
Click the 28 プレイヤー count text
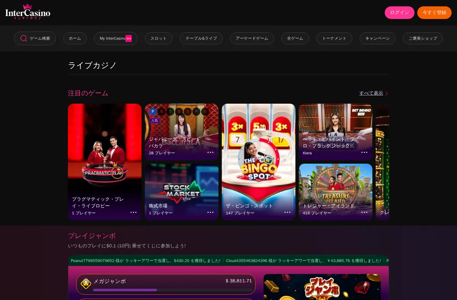click(x=162, y=153)
